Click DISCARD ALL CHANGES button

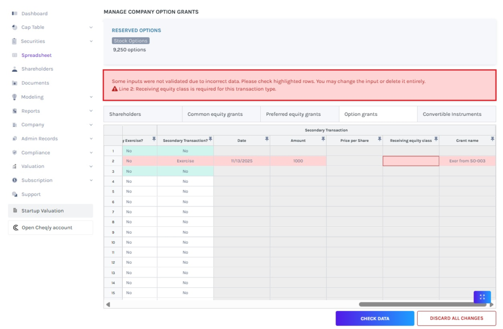pyautogui.click(x=456, y=318)
